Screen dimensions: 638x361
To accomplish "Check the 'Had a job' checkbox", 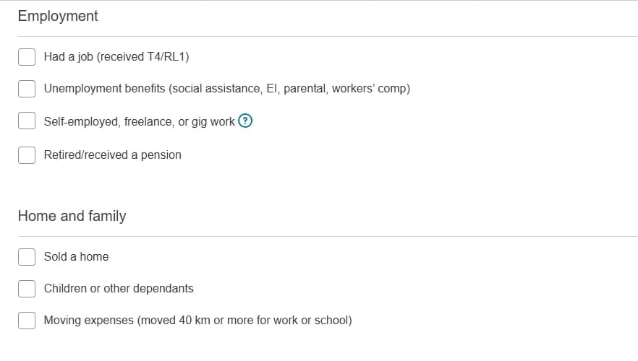I will pos(27,56).
